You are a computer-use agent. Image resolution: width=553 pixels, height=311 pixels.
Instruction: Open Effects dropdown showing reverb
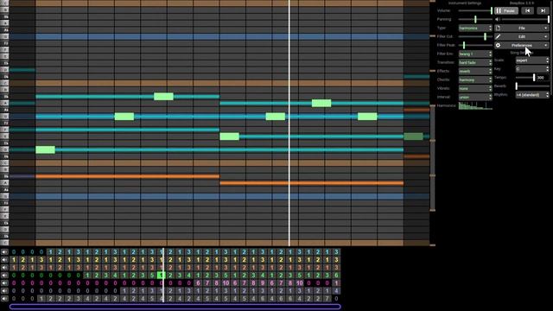[x=475, y=71]
